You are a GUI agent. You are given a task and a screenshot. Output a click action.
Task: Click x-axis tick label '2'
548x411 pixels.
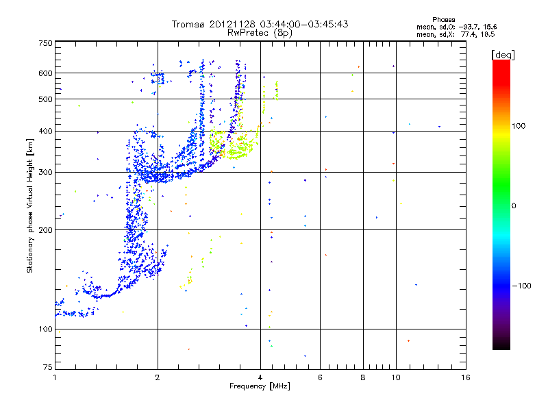tap(158, 377)
